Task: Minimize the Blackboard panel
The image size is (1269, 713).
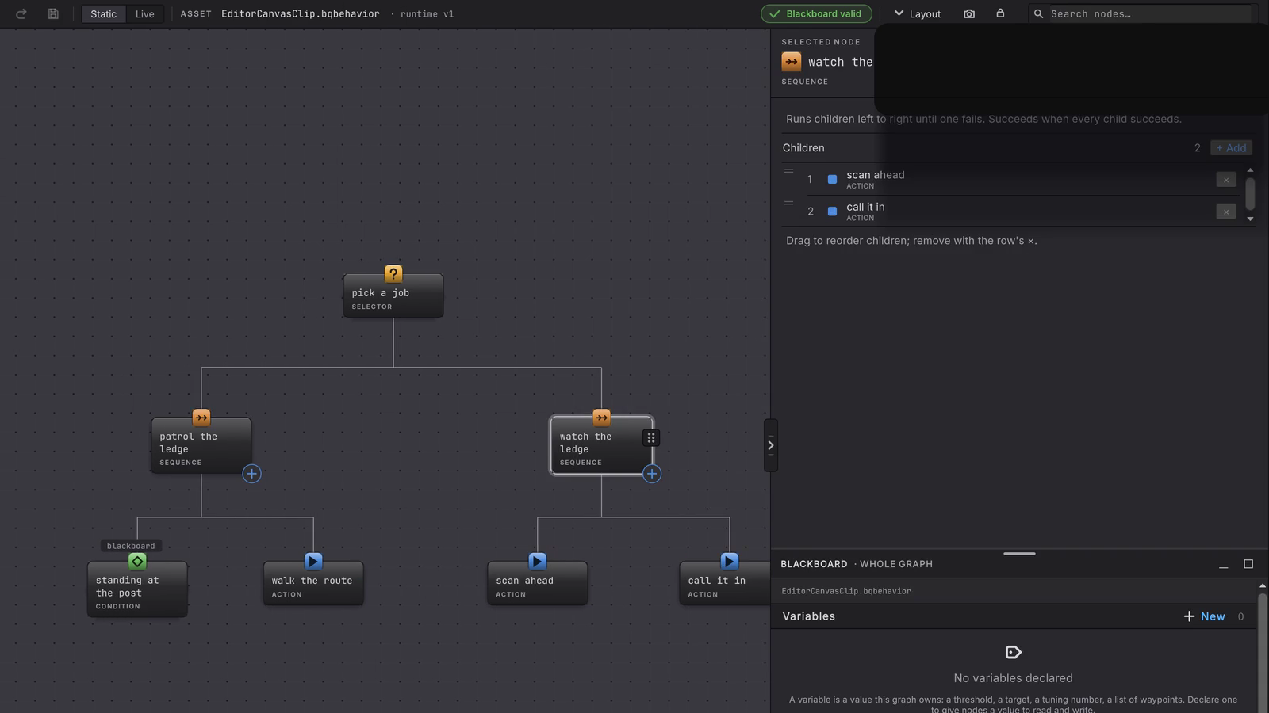Action: click(x=1224, y=564)
